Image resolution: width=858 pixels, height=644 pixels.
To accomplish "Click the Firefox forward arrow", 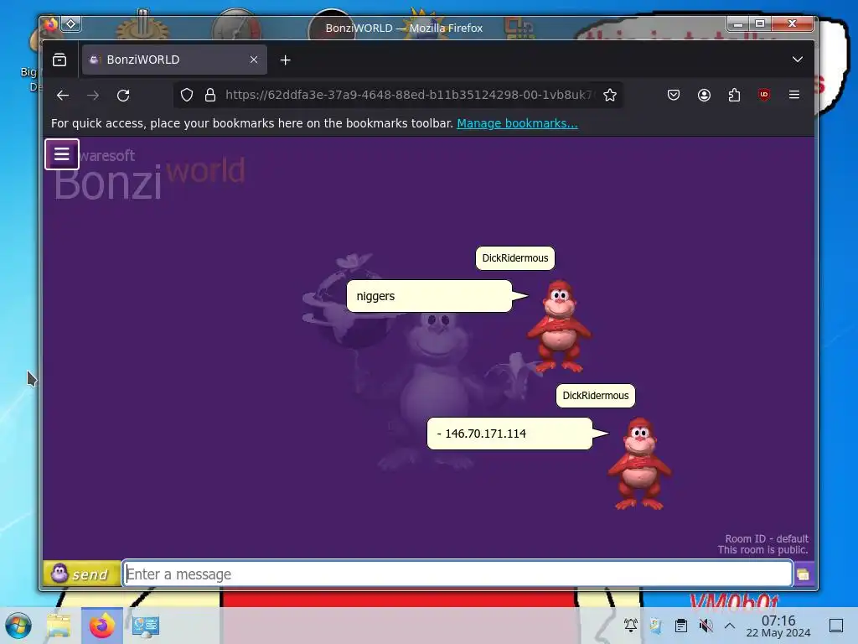I will click(93, 96).
